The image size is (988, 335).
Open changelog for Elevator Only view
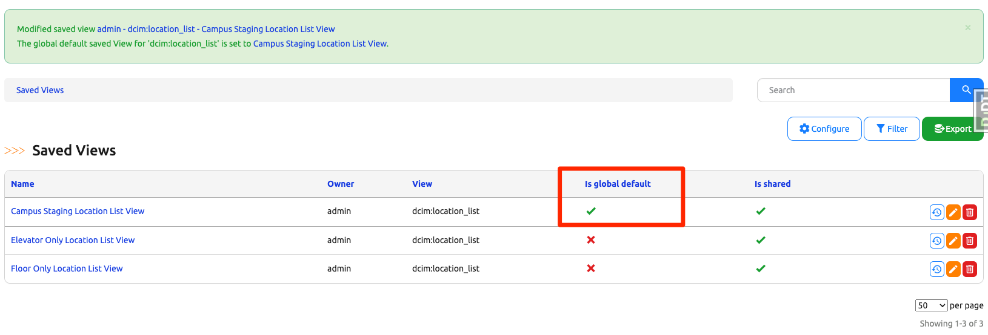pos(936,241)
